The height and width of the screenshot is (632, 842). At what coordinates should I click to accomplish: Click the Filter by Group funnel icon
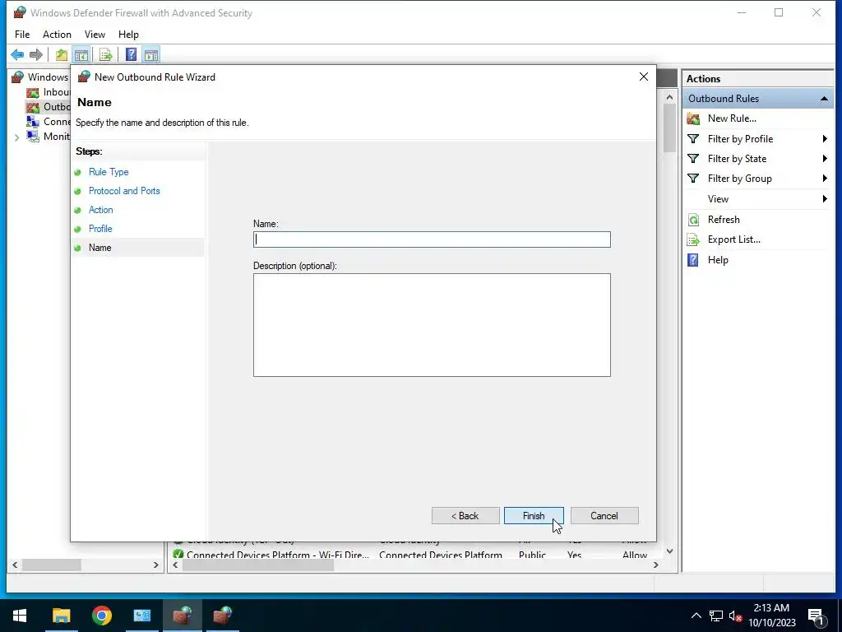click(x=693, y=179)
